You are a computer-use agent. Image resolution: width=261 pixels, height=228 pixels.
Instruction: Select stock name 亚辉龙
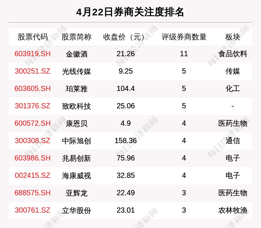coord(77,193)
